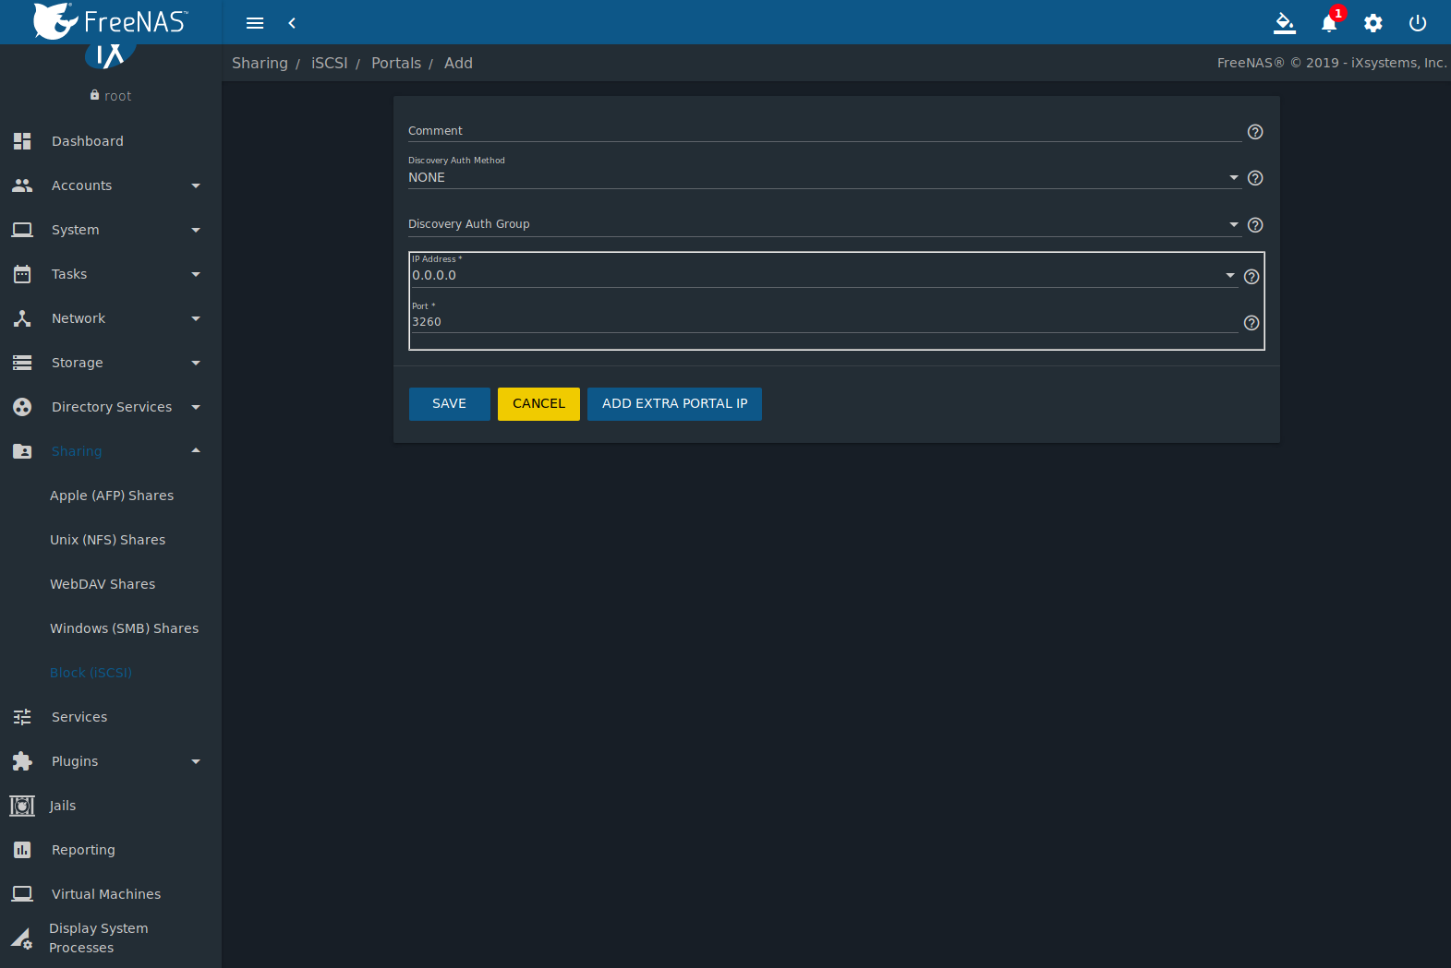Click the Plugins puzzle icon

(x=22, y=761)
